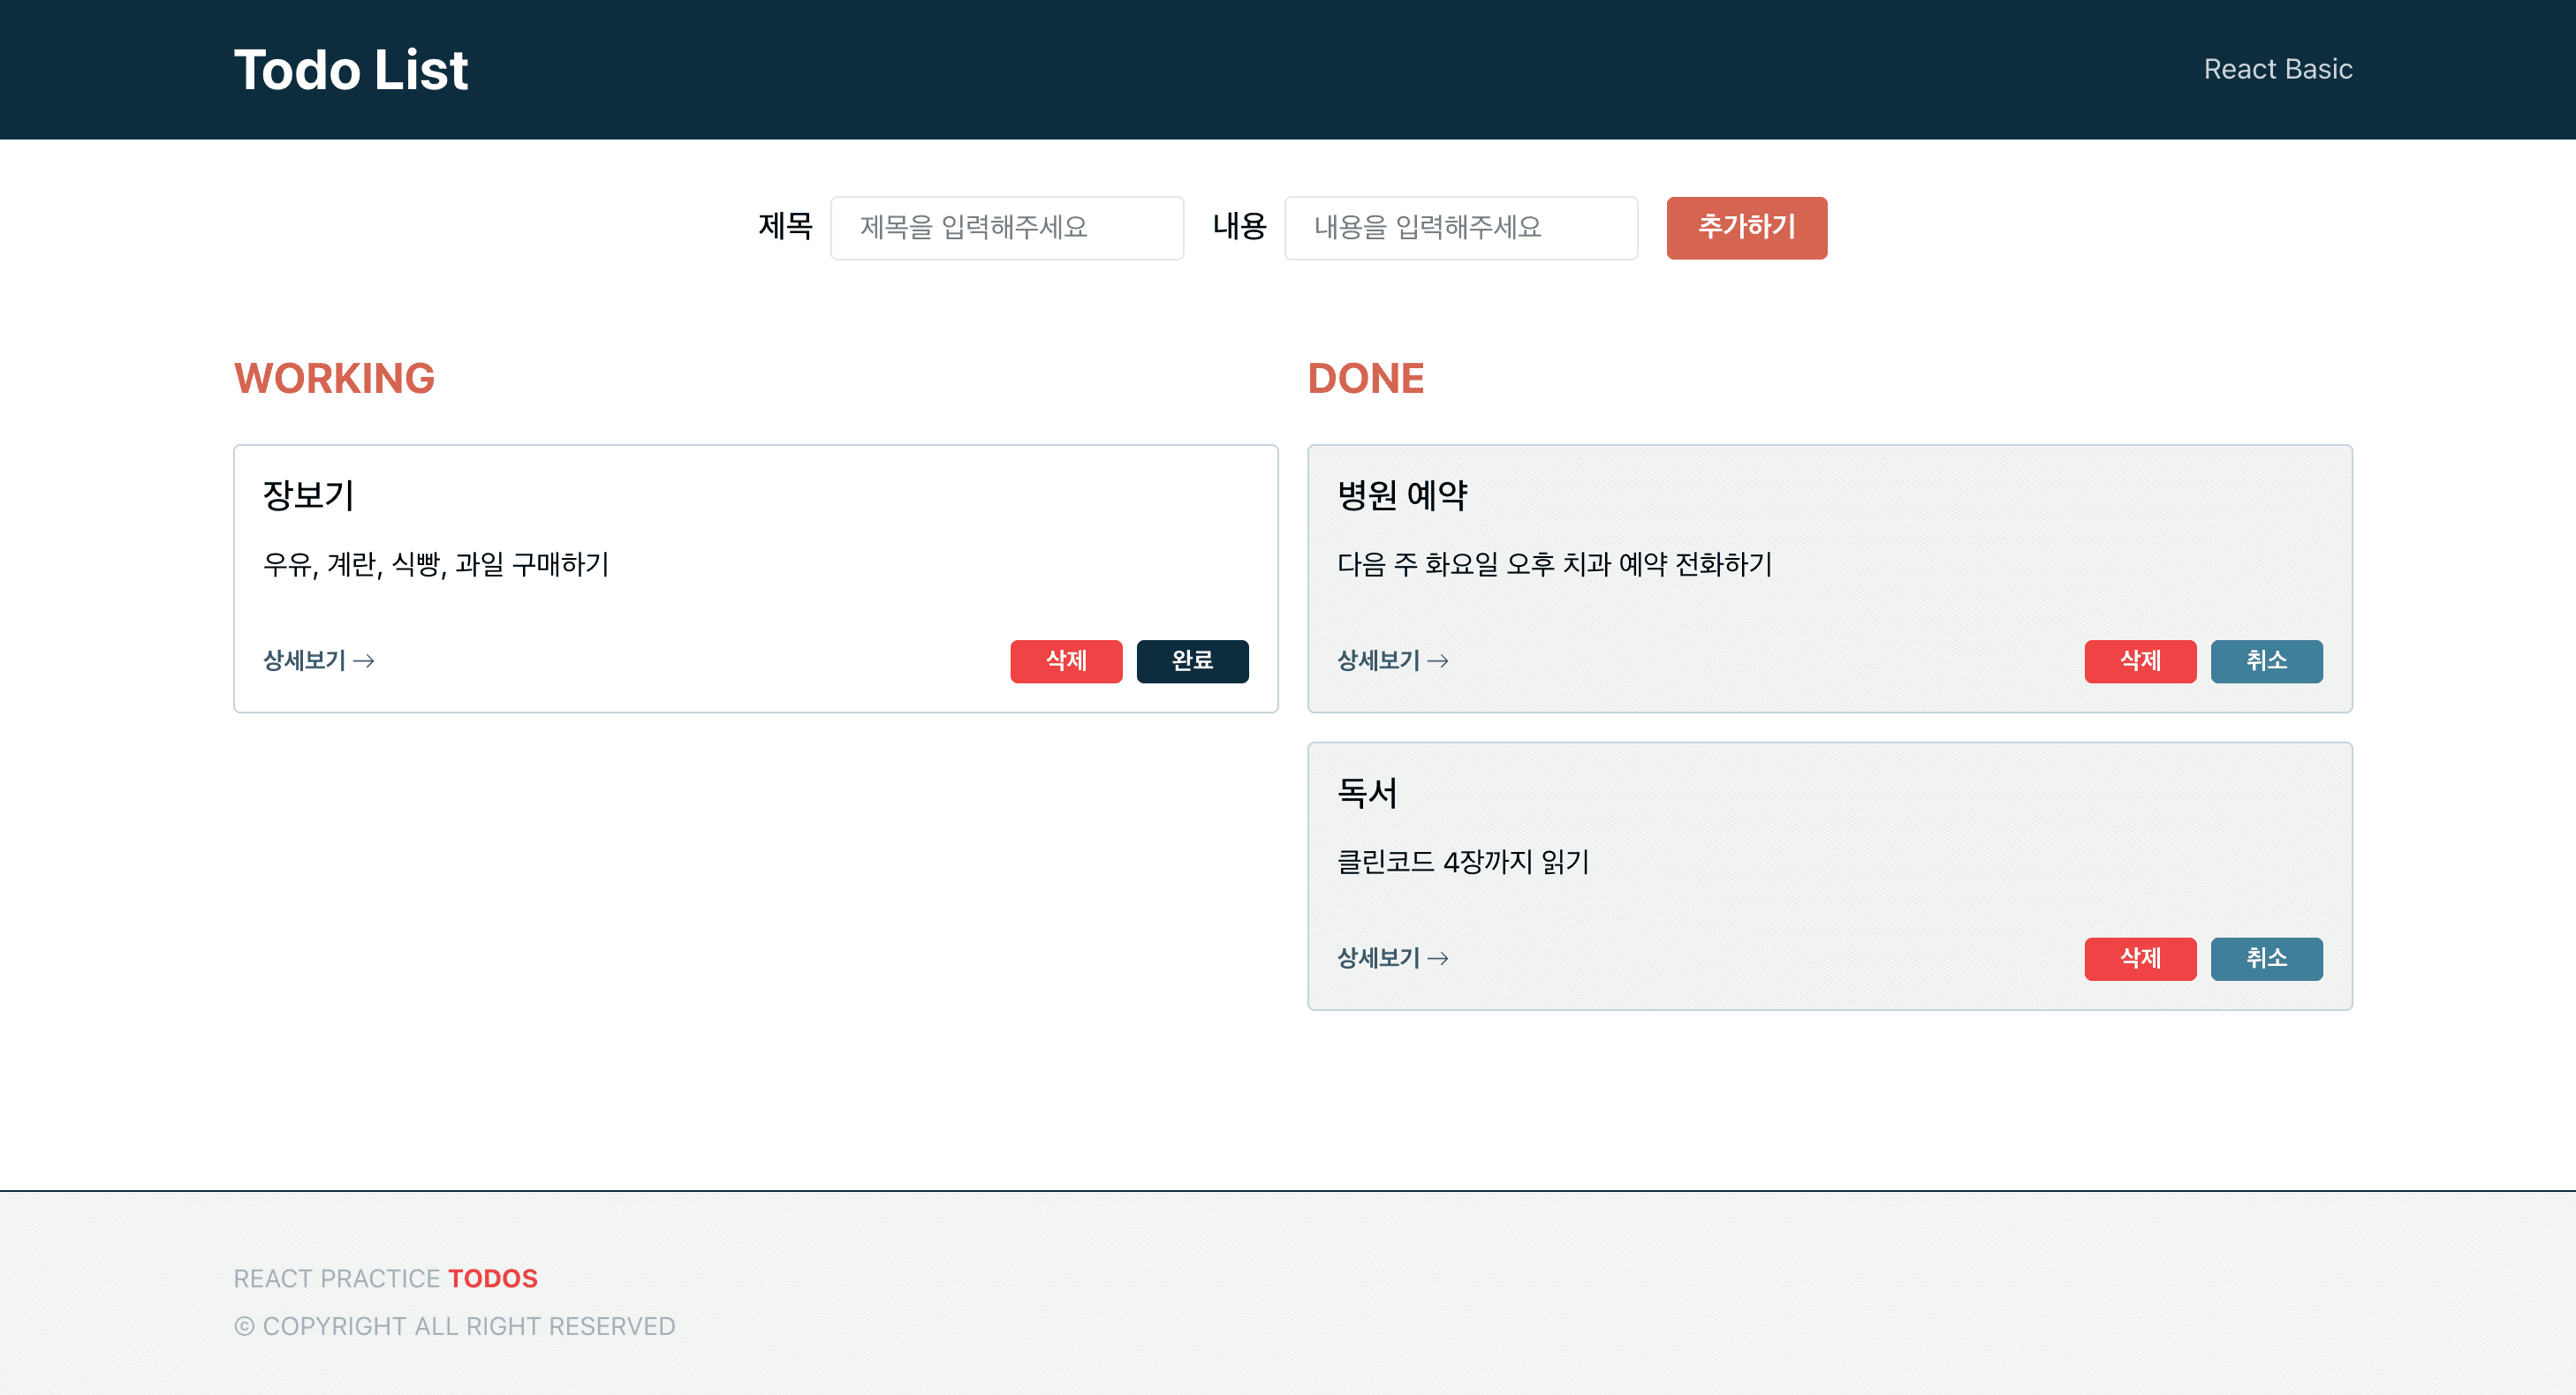This screenshot has width=2576, height=1395.
Task: Click the DONE section heading
Action: pyautogui.click(x=1367, y=379)
